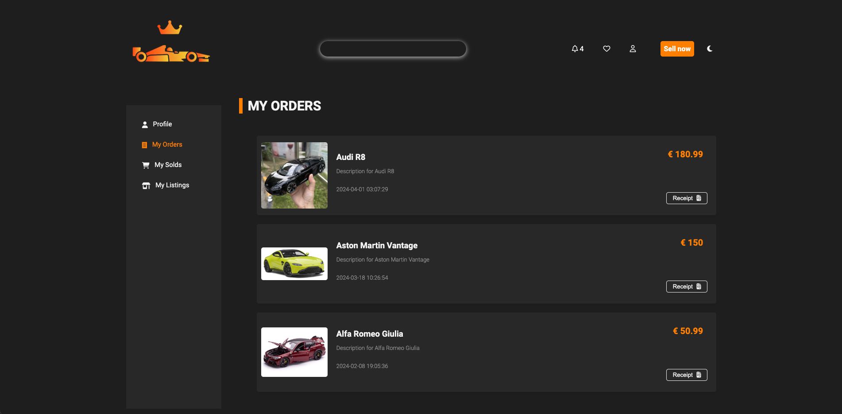Viewport: 842px width, 414px height.
Task: View the Aston Martin Vantage thumbnail
Action: pyautogui.click(x=294, y=264)
